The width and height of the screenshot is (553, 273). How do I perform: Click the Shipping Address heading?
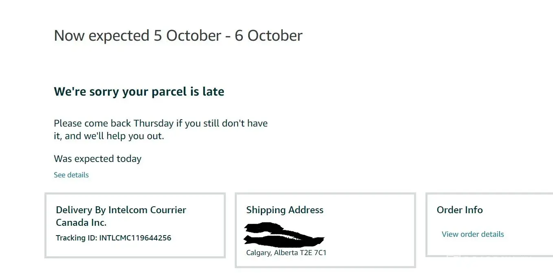point(285,210)
